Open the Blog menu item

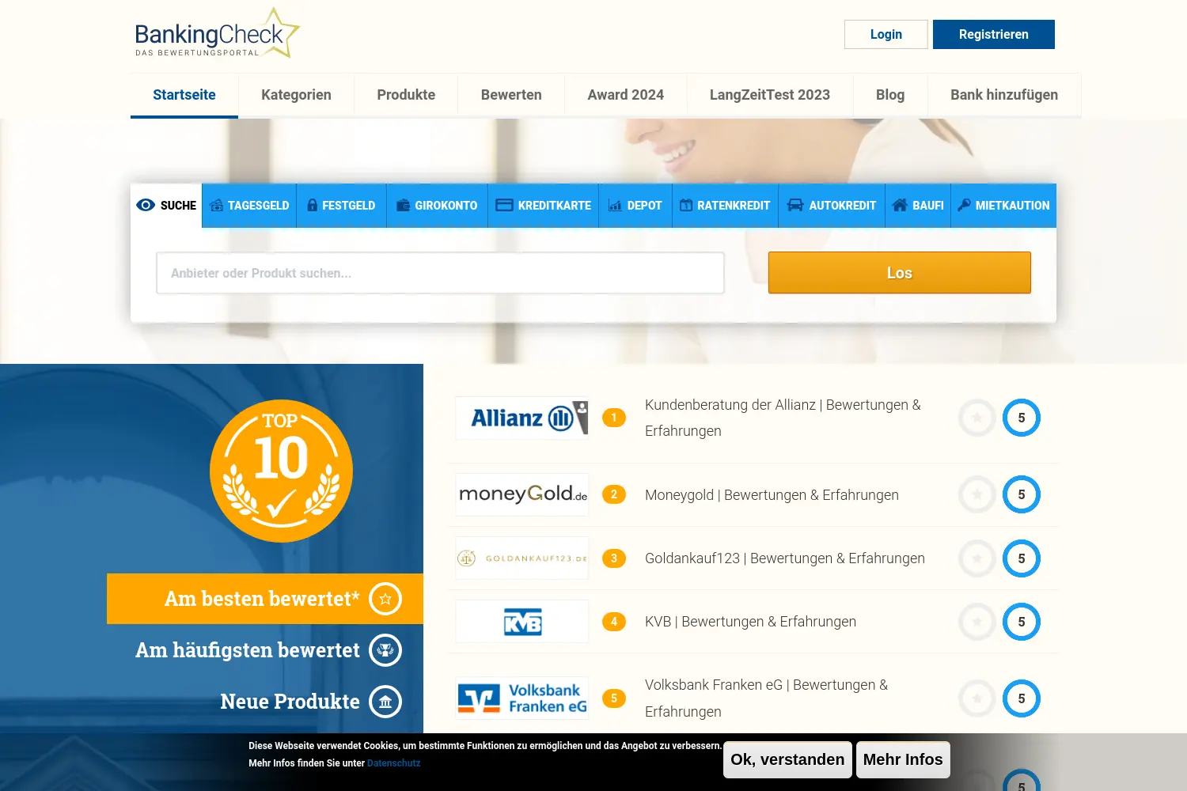point(890,95)
